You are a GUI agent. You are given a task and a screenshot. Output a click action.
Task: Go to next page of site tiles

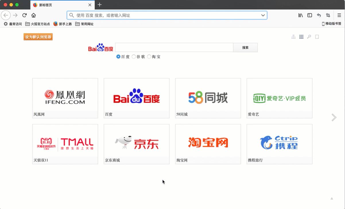[x=334, y=117]
